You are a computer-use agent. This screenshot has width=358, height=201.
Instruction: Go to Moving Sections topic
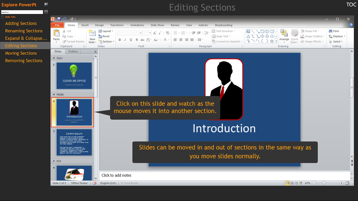[21, 53]
